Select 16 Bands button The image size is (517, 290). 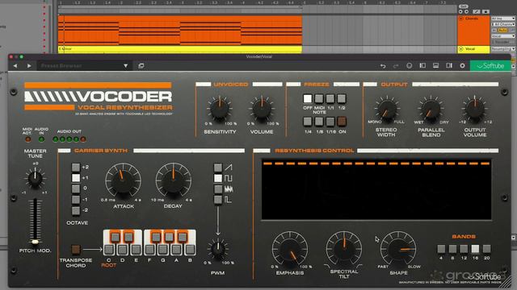[x=475, y=249]
